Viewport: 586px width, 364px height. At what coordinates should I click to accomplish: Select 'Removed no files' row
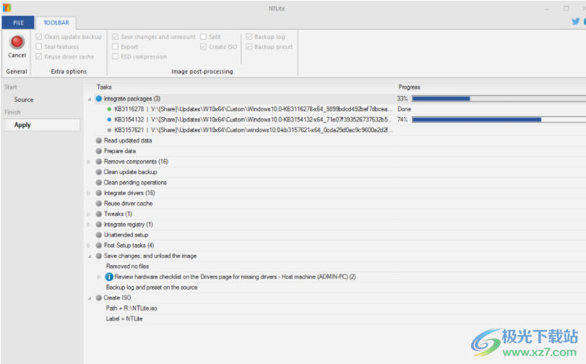click(127, 266)
